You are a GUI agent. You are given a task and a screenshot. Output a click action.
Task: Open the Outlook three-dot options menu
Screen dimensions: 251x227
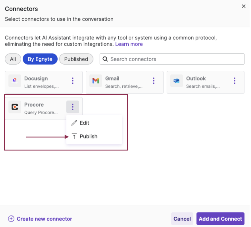coord(234,81)
